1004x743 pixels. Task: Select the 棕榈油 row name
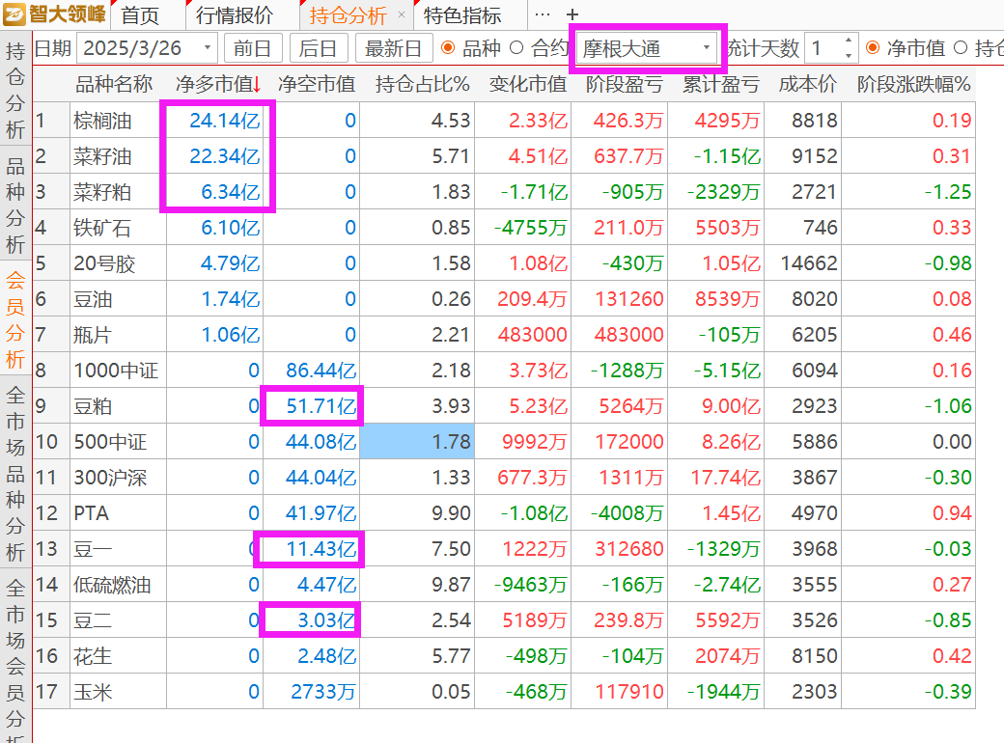[102, 121]
